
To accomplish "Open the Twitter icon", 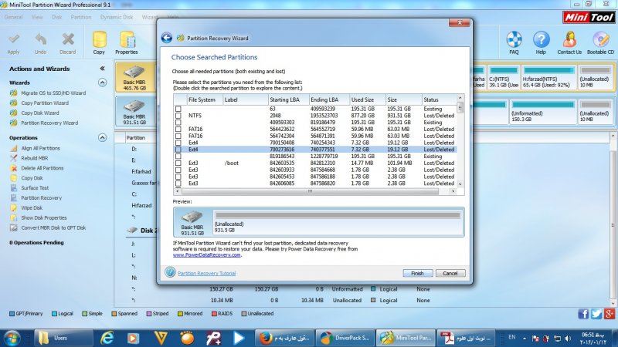I will (x=596, y=314).
